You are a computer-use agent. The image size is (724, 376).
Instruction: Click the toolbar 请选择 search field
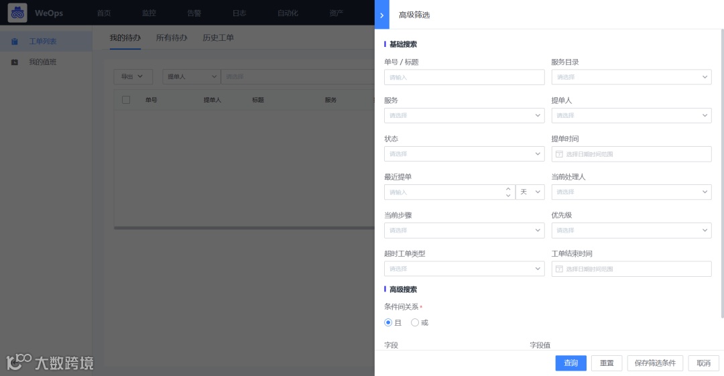click(298, 76)
